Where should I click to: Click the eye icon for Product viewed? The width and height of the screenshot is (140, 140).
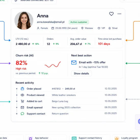click(x=22, y=95)
